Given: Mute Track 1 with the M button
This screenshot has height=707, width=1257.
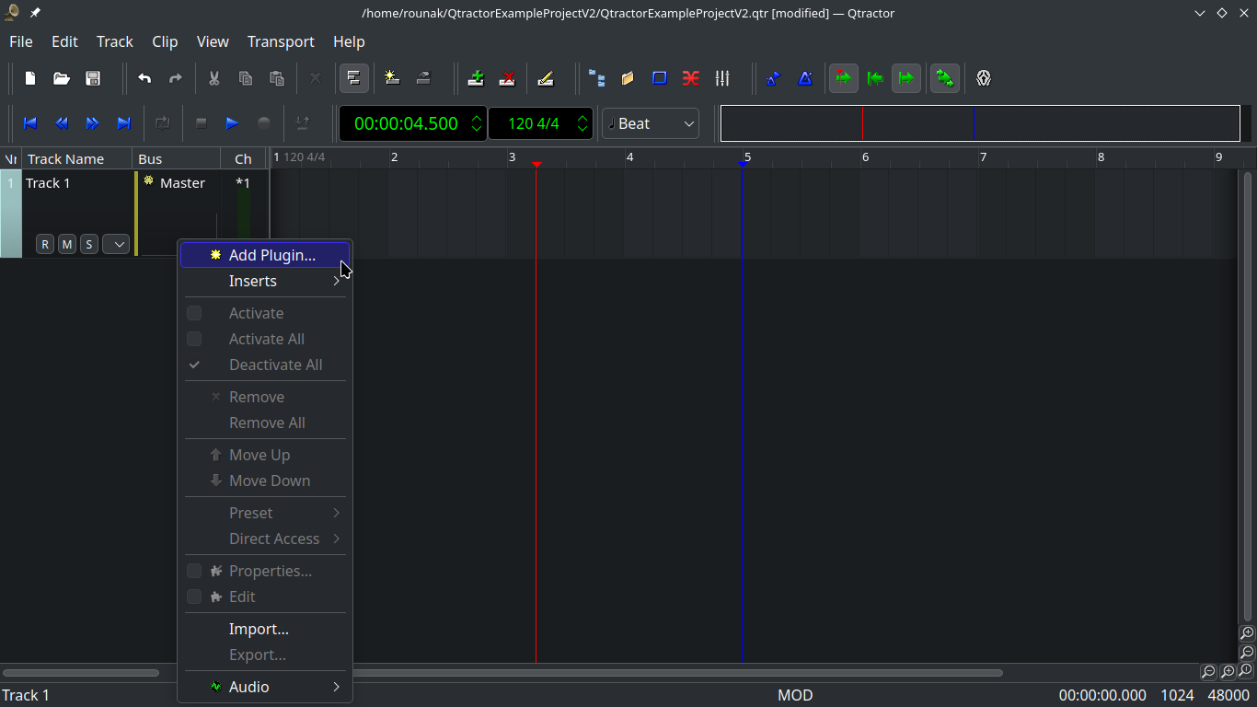Looking at the screenshot, I should click(66, 244).
